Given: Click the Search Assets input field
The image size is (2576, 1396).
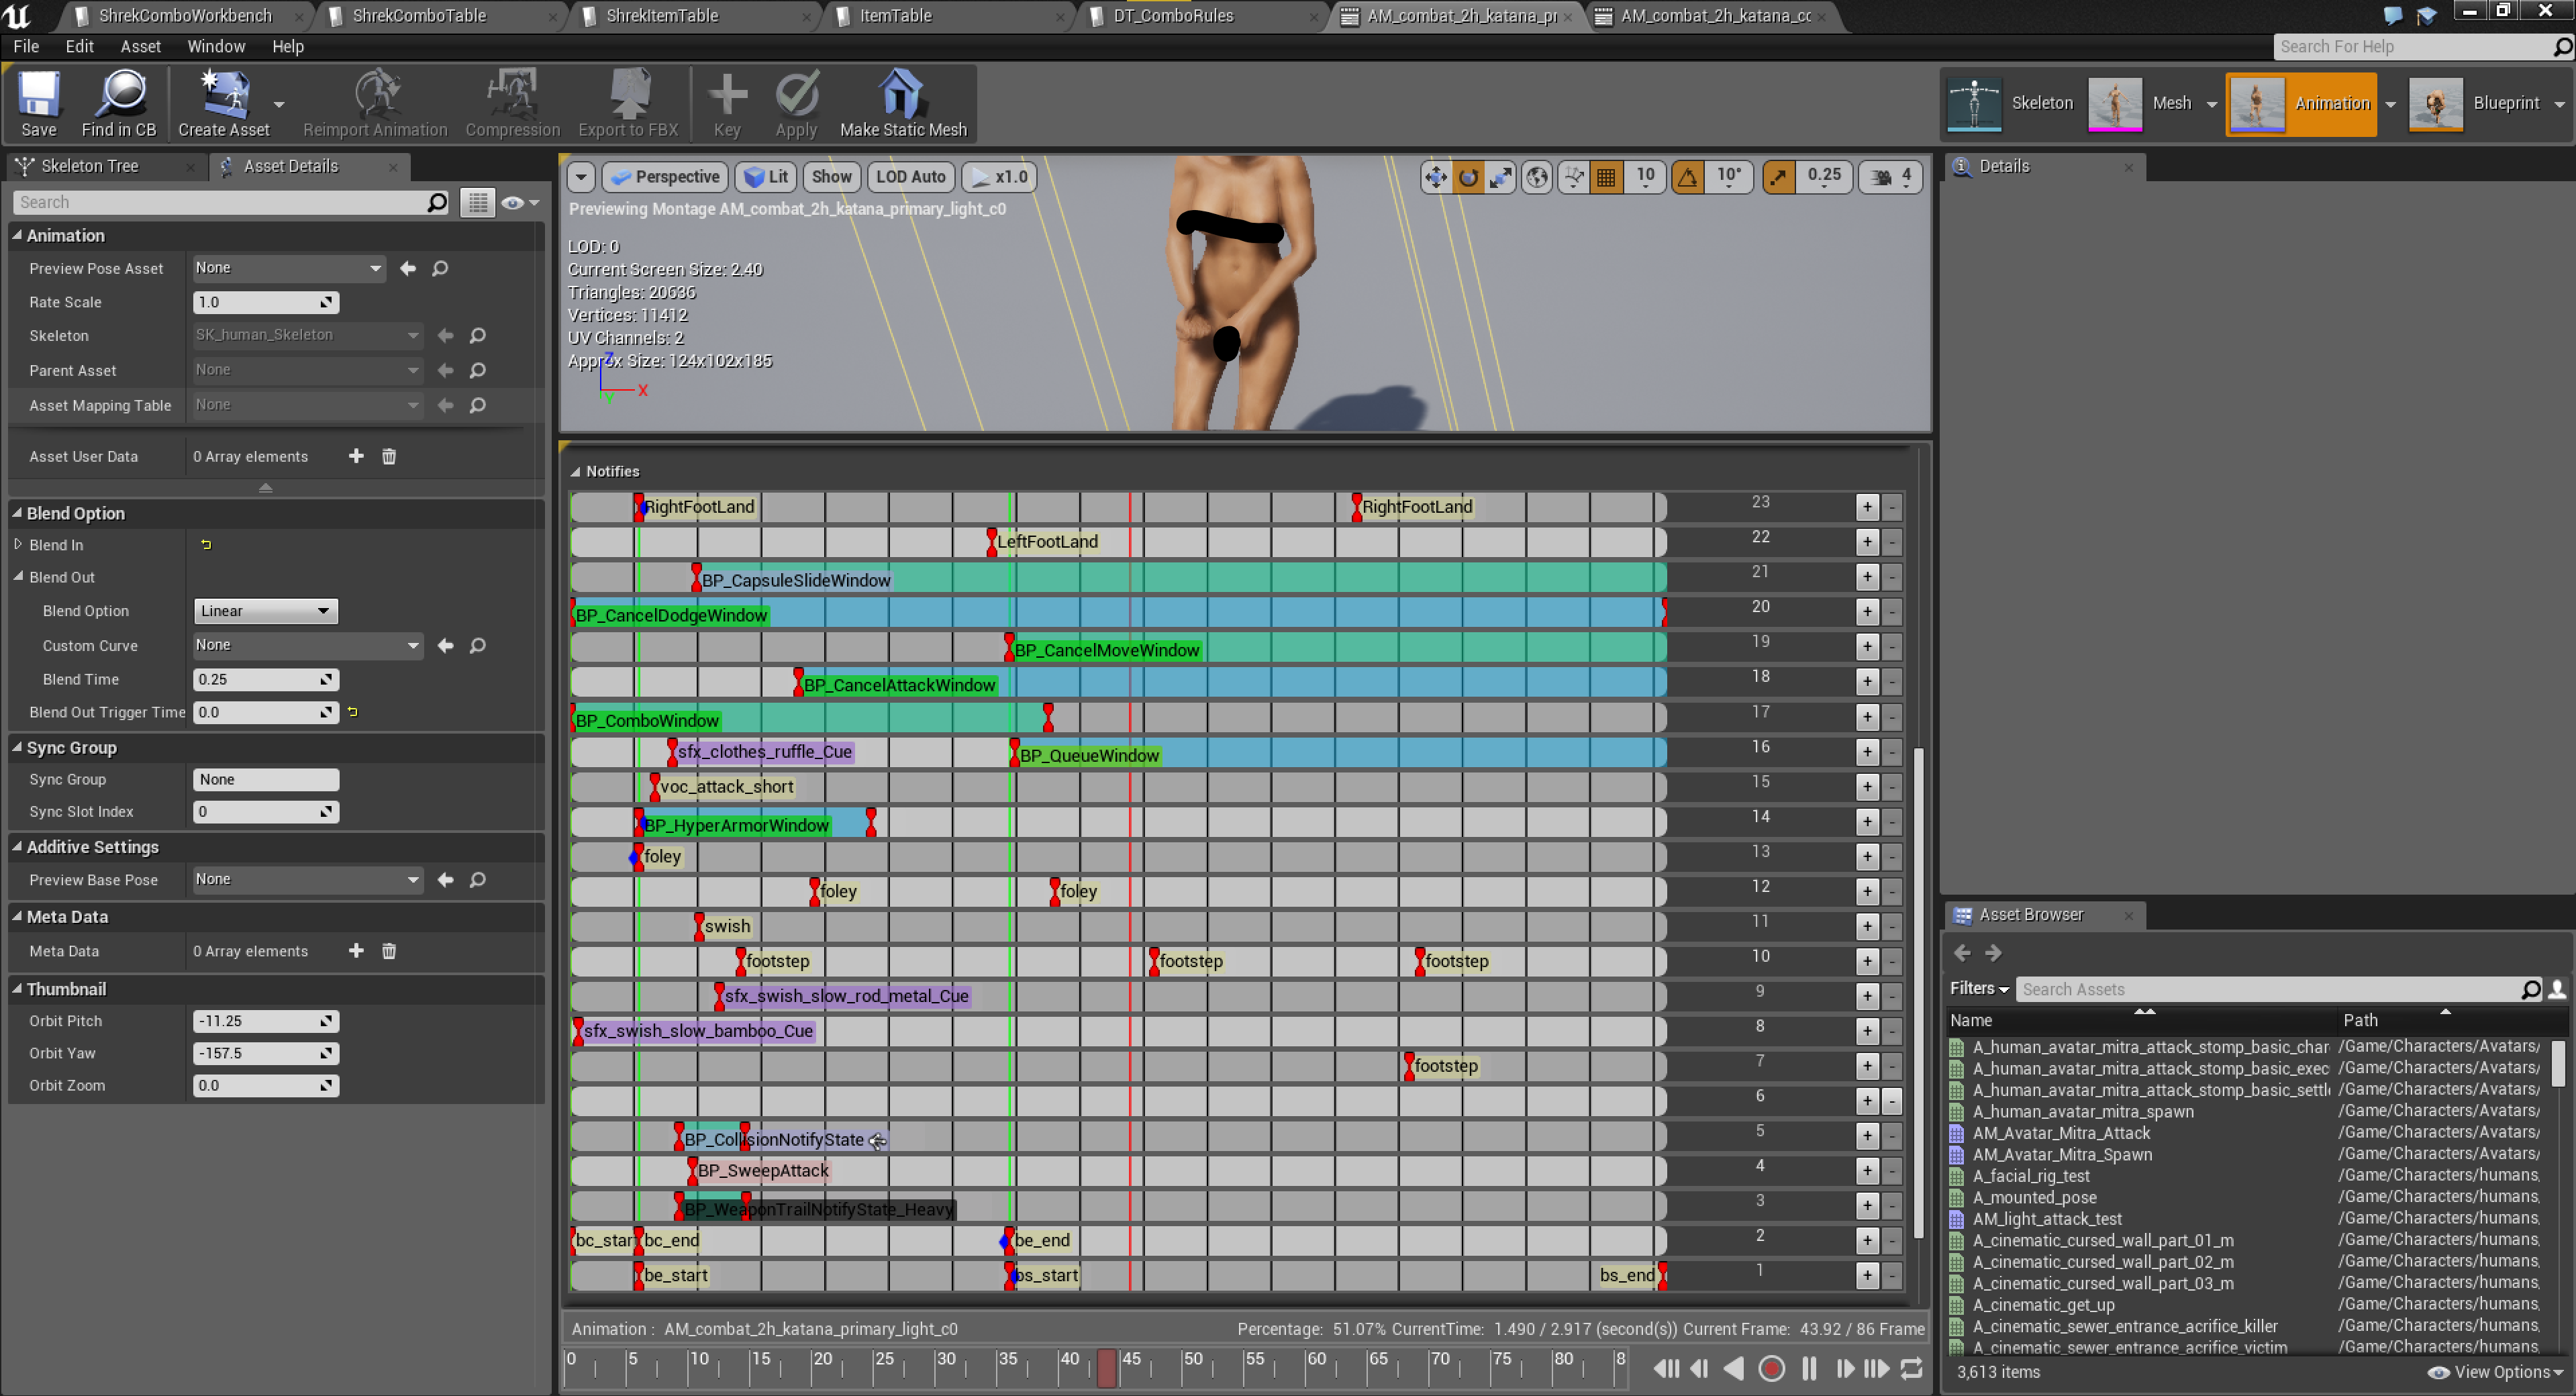Looking at the screenshot, I should 2267,989.
